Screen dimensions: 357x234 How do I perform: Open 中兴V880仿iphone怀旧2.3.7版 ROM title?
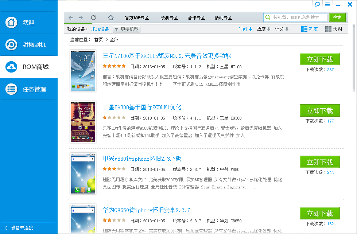pyautogui.click(x=142, y=159)
